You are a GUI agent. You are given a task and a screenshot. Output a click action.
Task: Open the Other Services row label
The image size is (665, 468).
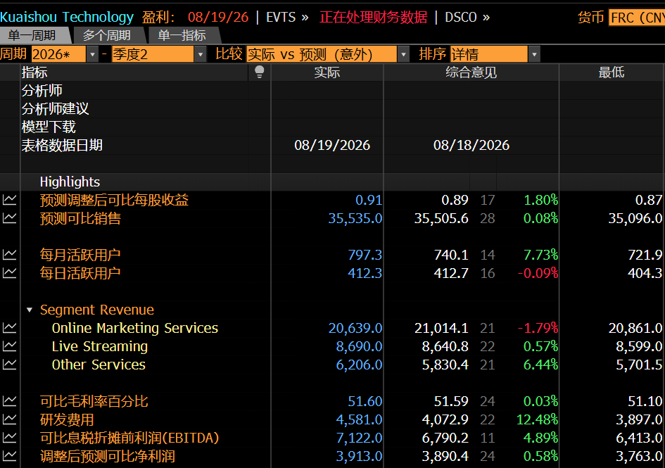99,365
